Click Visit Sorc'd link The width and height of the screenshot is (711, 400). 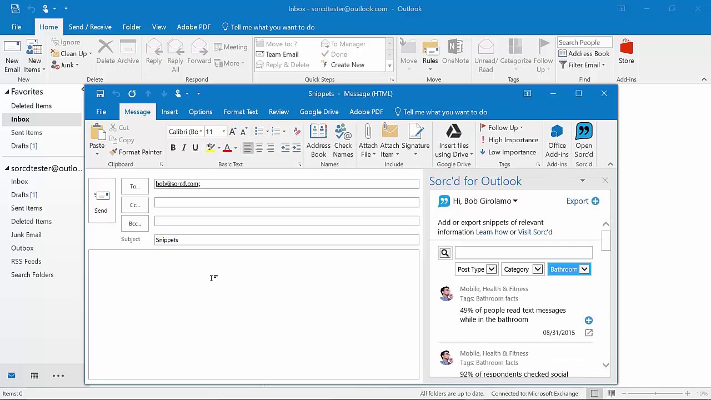(x=535, y=232)
